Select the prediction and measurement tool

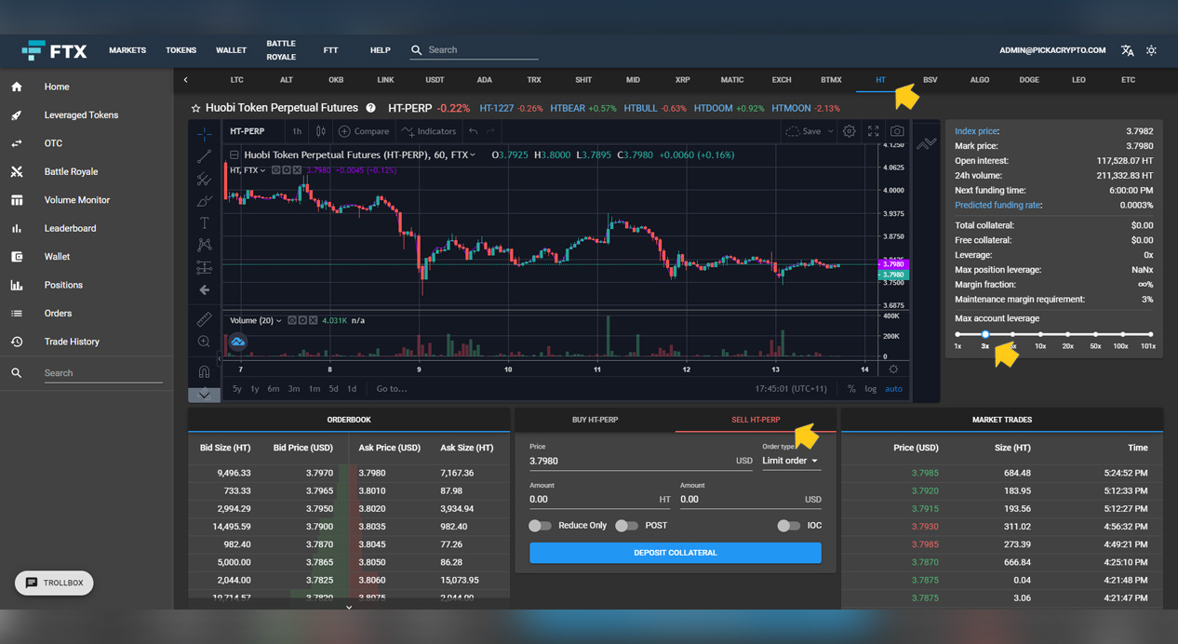coord(204,268)
